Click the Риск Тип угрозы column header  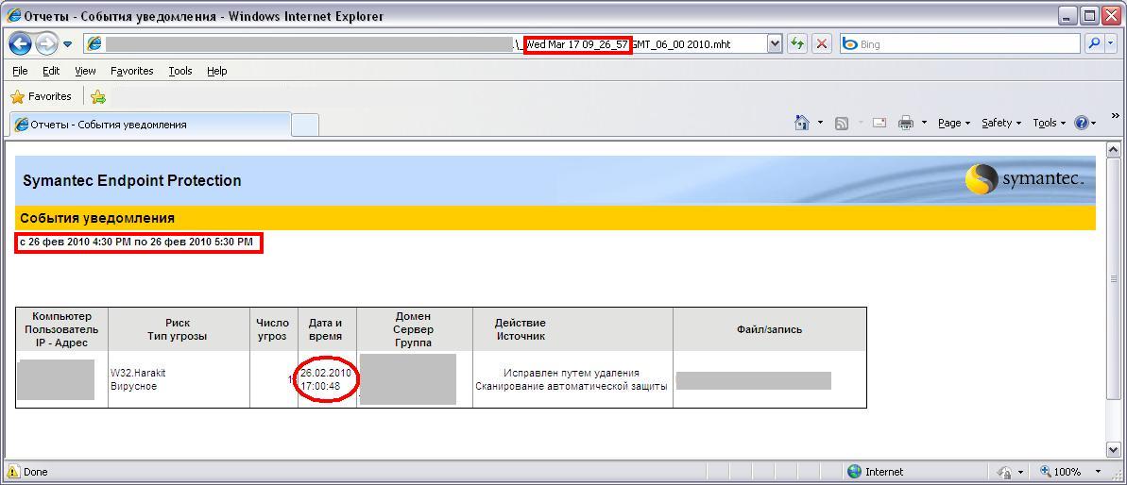(178, 329)
